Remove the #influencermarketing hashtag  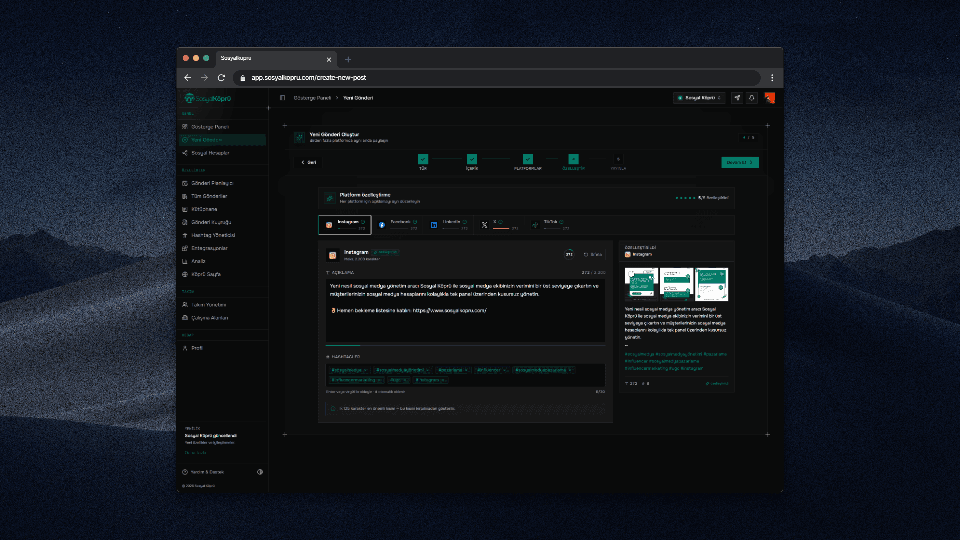pos(379,380)
